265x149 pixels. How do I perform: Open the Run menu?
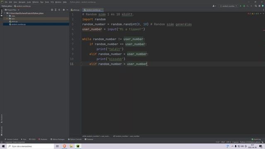[x=42, y=2]
